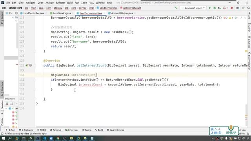
Task: Click the Build Project hammer icon
Action: pos(176,8)
